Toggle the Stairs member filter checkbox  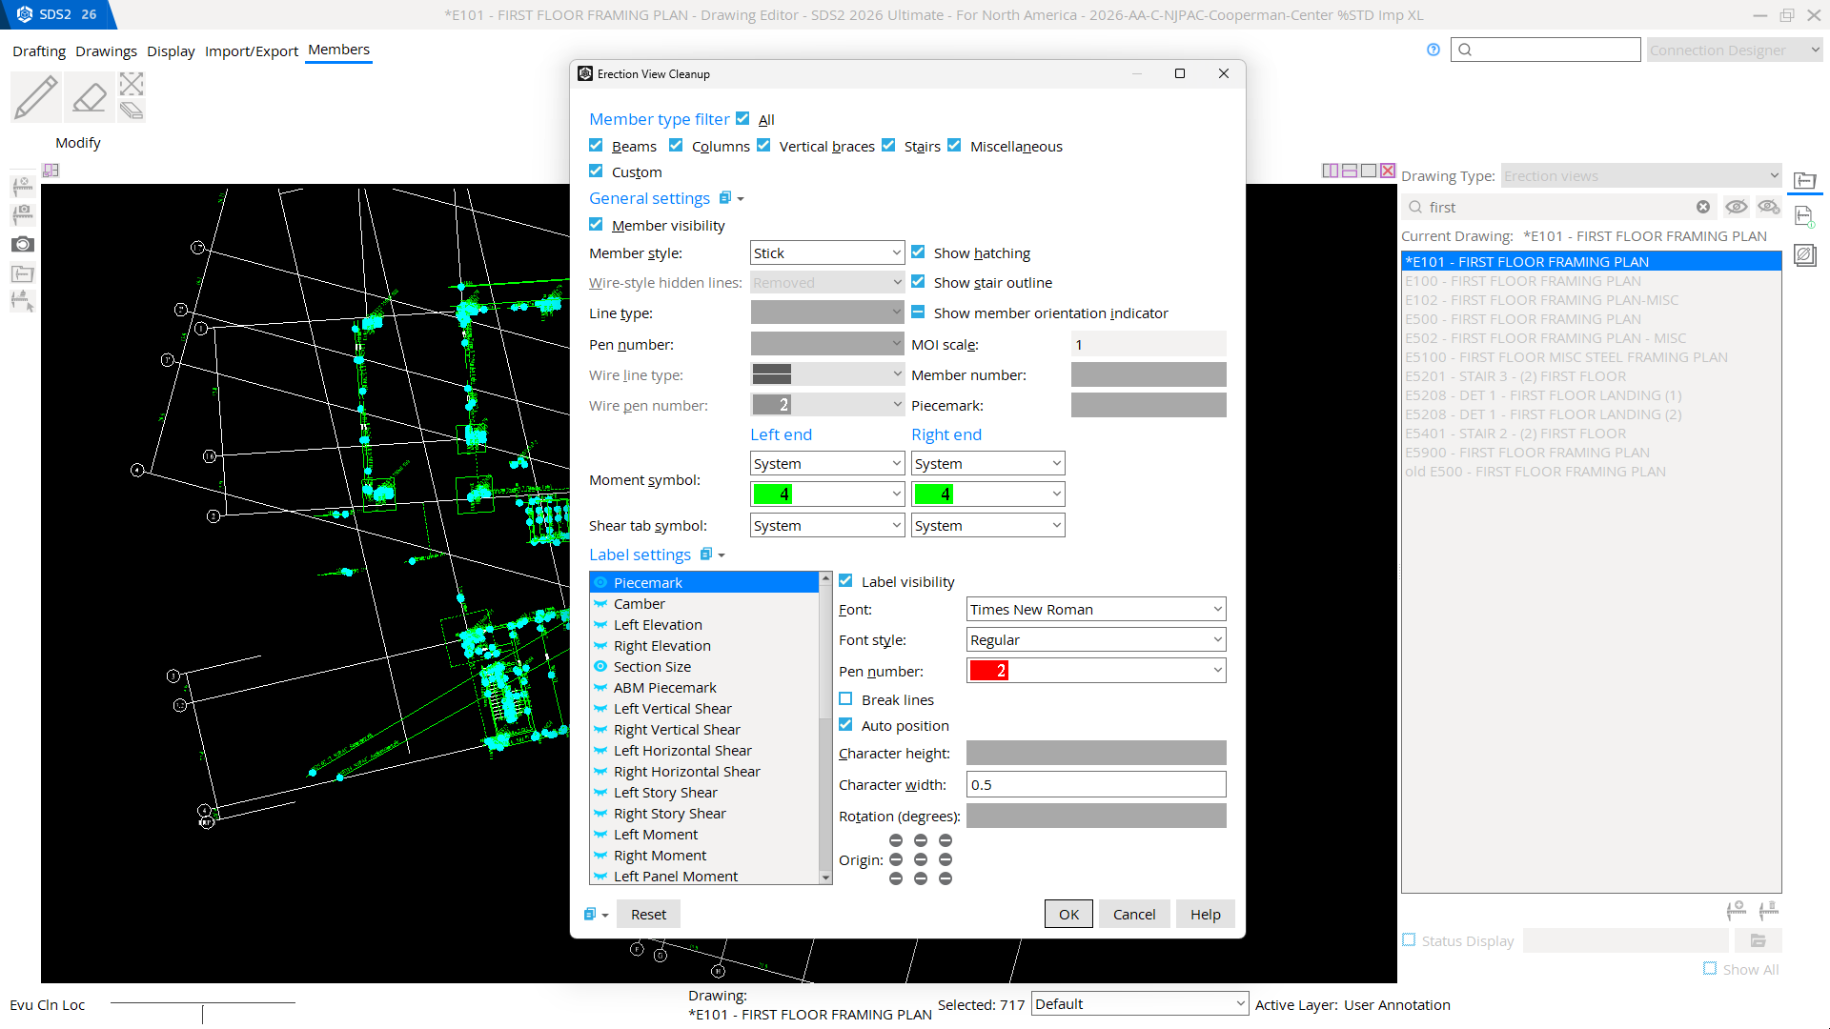coord(889,146)
